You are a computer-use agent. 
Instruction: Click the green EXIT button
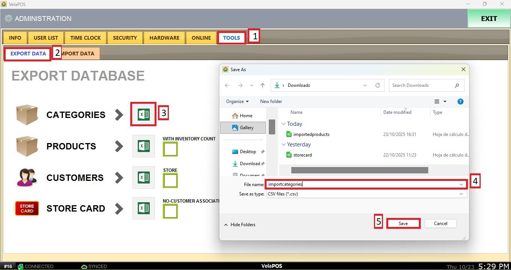pyautogui.click(x=489, y=19)
